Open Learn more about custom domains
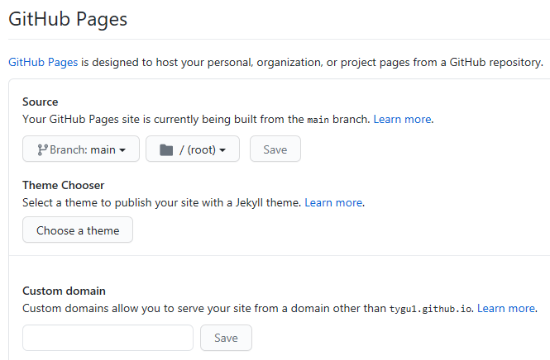 [x=505, y=308]
